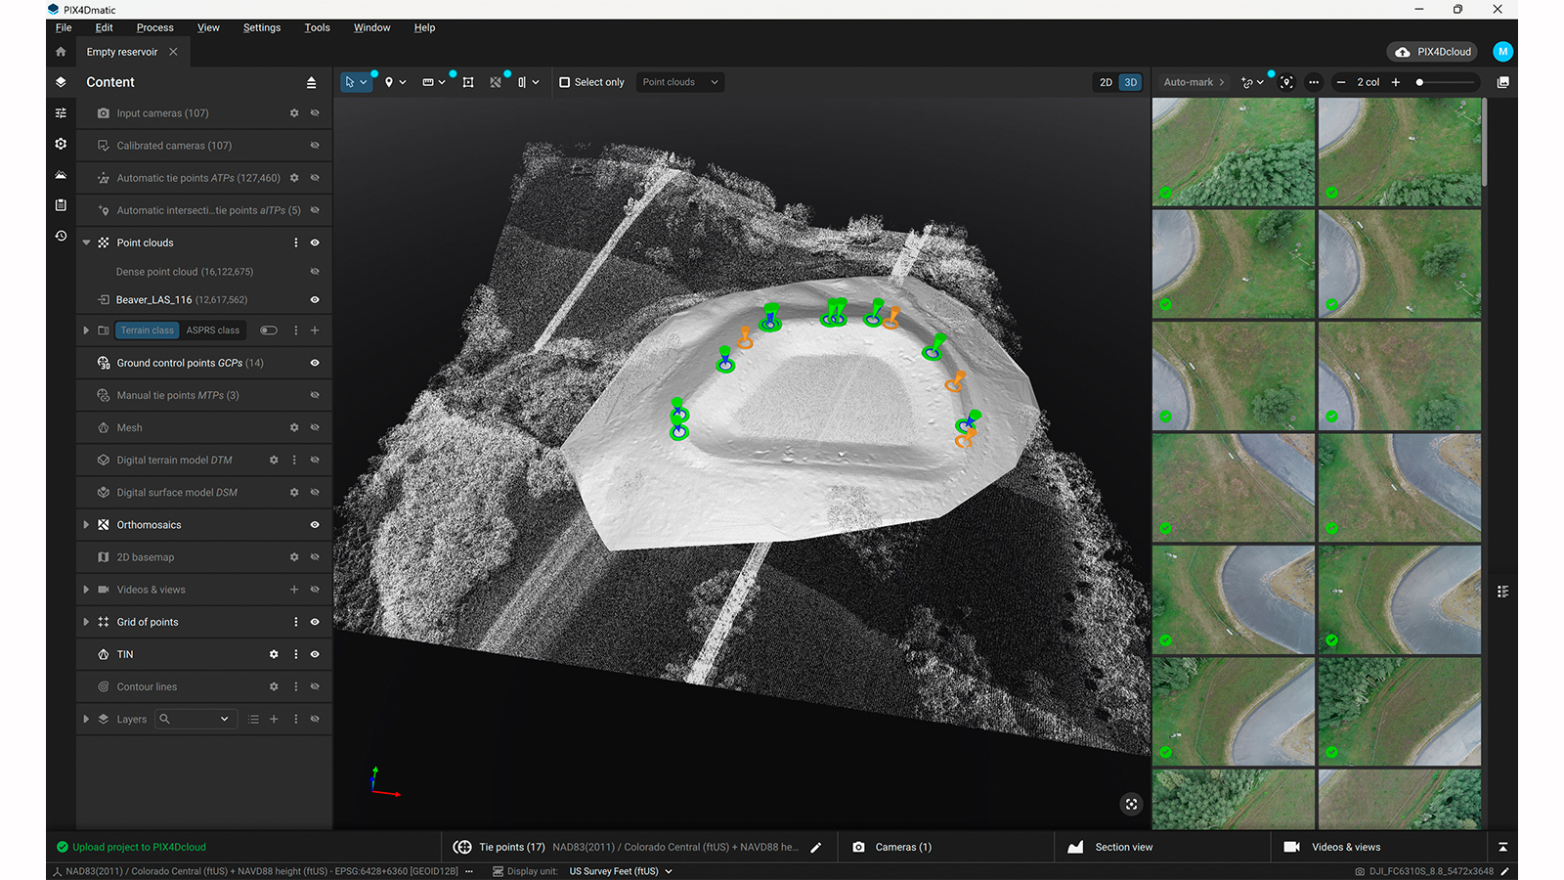Open settings gear for Input cameras
This screenshot has height=880, width=1564.
tap(294, 113)
